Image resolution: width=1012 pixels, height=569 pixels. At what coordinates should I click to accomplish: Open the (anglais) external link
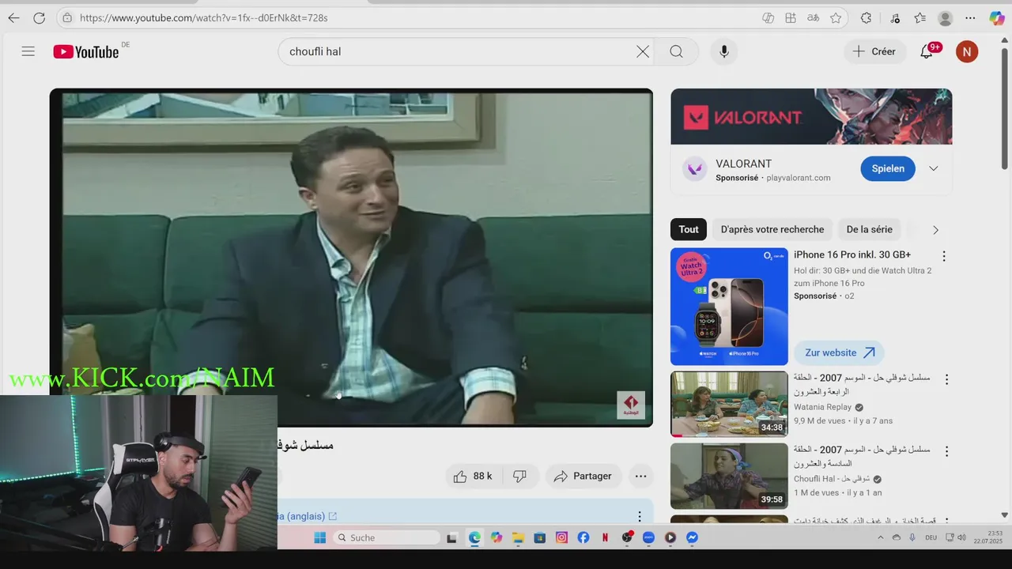point(306,516)
